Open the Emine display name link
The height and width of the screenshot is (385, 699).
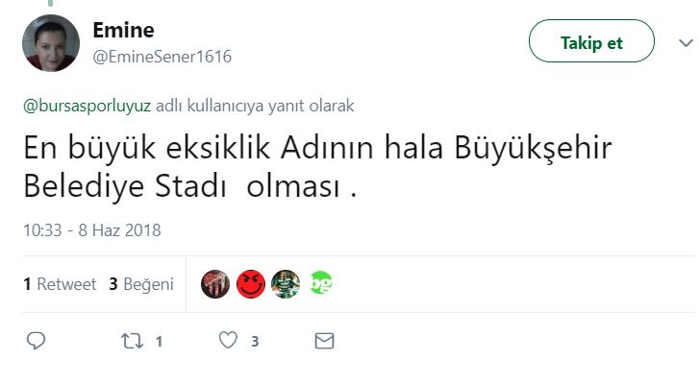[x=123, y=31]
